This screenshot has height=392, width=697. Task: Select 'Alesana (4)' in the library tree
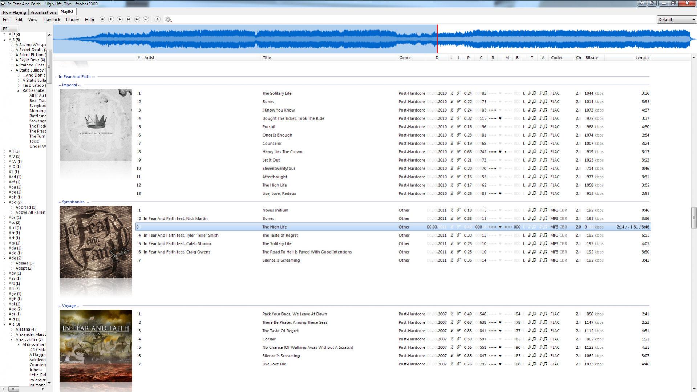[x=25, y=330]
